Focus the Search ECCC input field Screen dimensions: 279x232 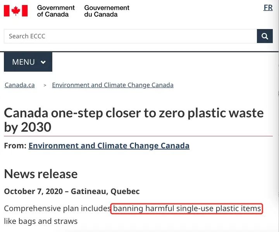coord(131,36)
